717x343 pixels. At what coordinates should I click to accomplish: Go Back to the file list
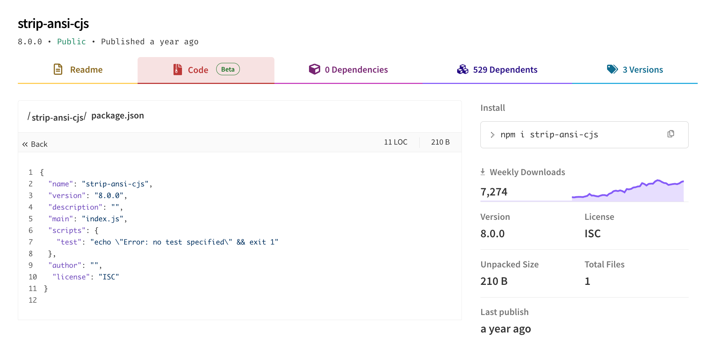39,144
